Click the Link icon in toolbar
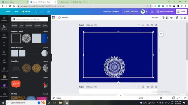This screenshot has height=105, width=188. coord(172,17)
